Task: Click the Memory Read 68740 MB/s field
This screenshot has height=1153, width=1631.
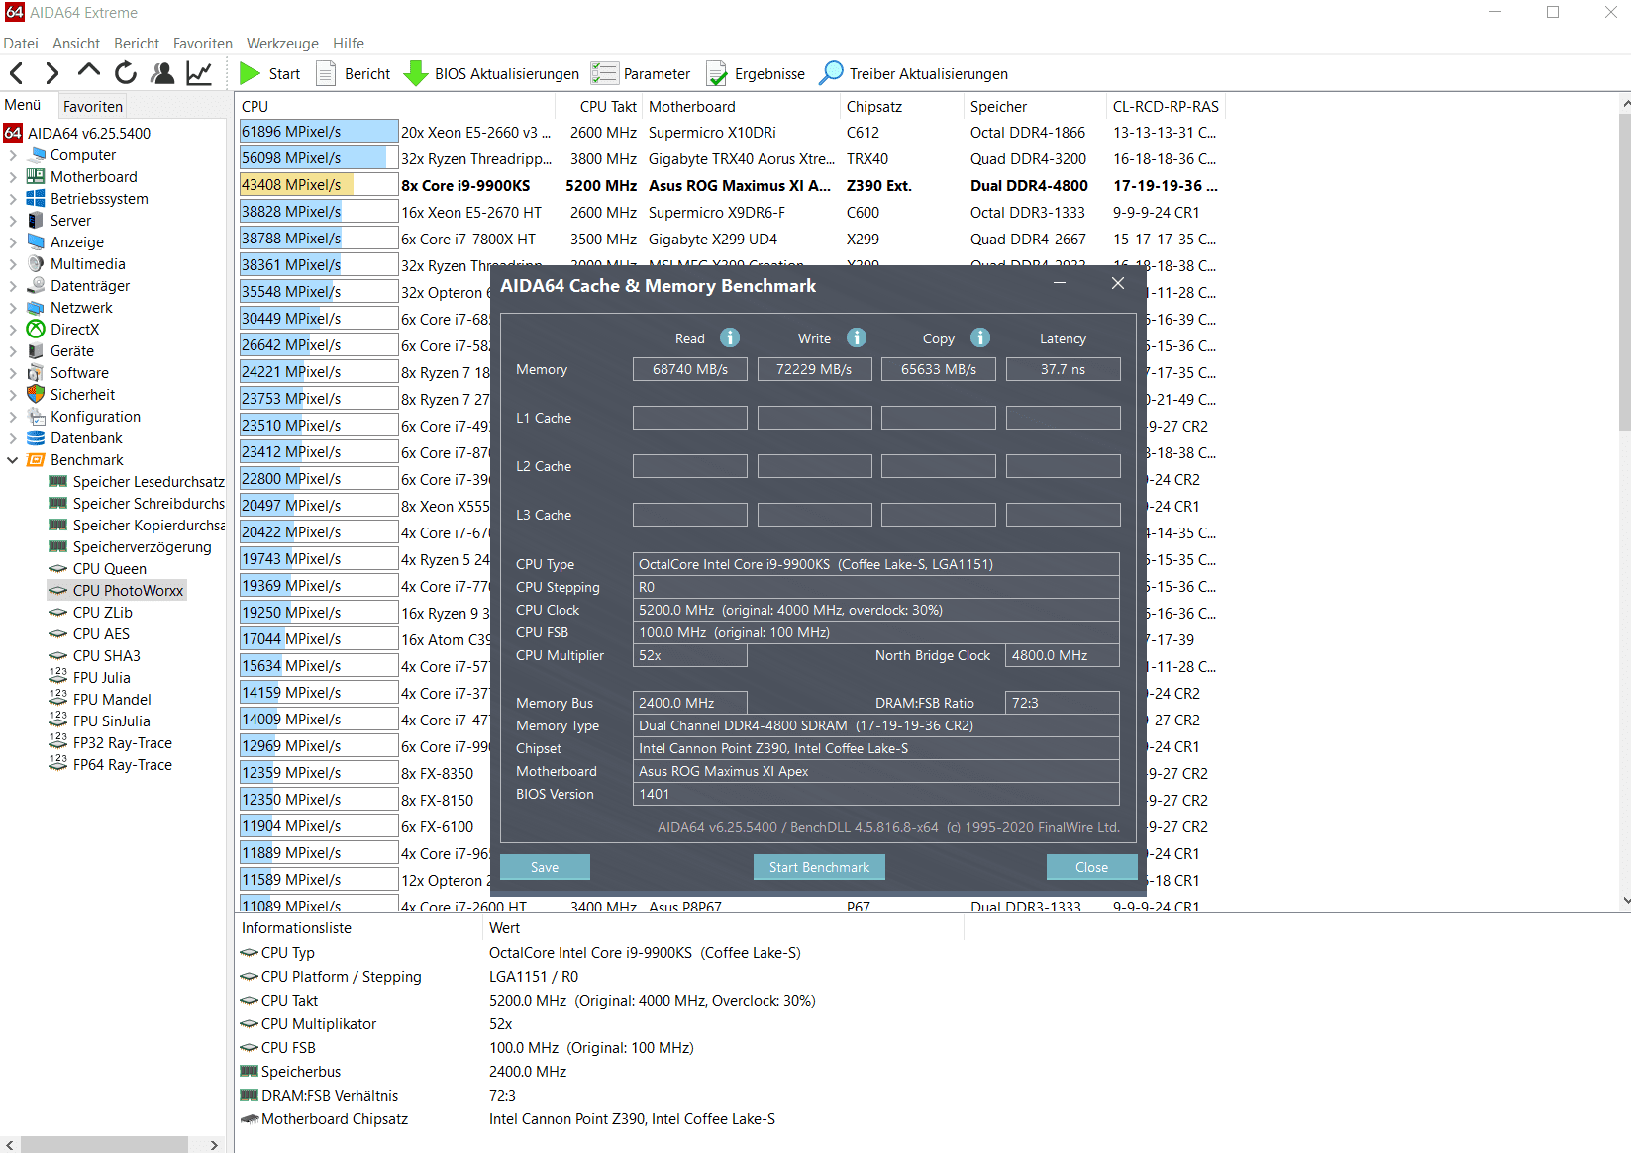Action: point(690,369)
